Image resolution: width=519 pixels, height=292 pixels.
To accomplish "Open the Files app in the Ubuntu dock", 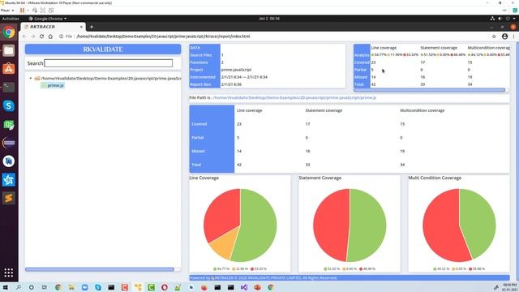I will [x=9, y=50].
